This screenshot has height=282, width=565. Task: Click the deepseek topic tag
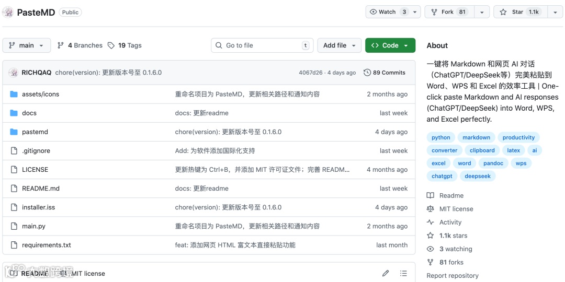click(x=478, y=177)
